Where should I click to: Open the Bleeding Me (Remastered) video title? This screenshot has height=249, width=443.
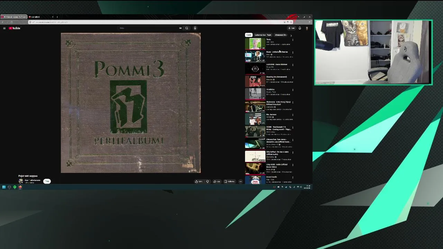(277, 77)
